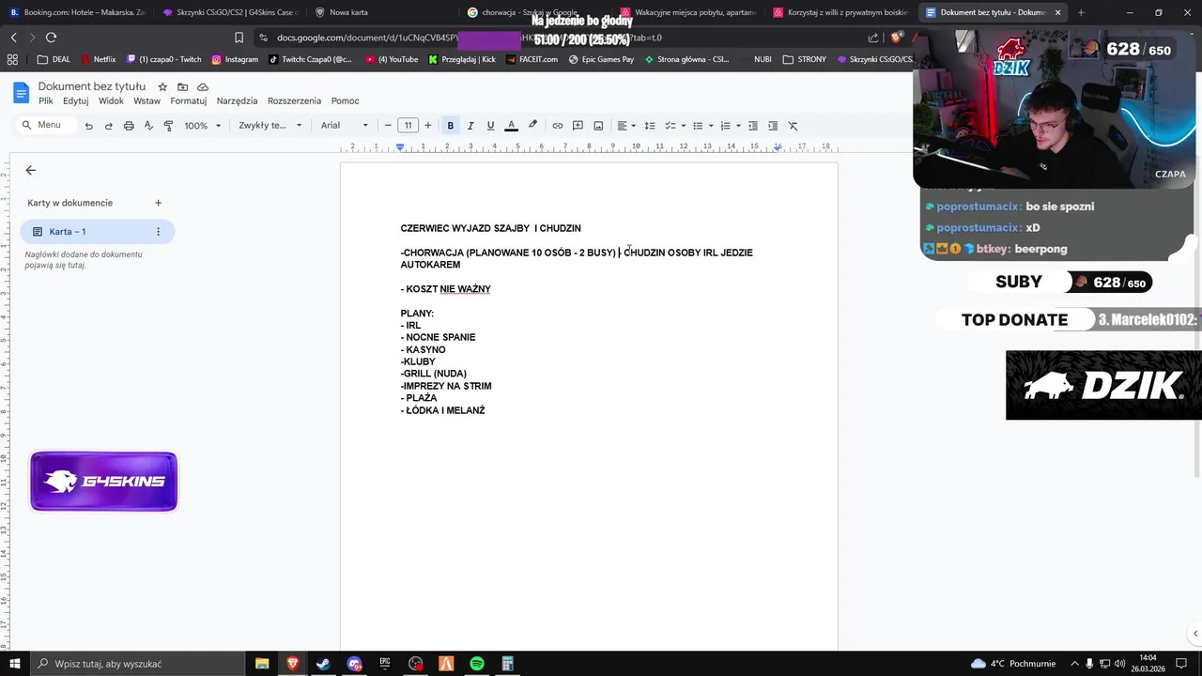Click the Insert link icon
Image resolution: width=1202 pixels, height=676 pixels.
pos(558,126)
